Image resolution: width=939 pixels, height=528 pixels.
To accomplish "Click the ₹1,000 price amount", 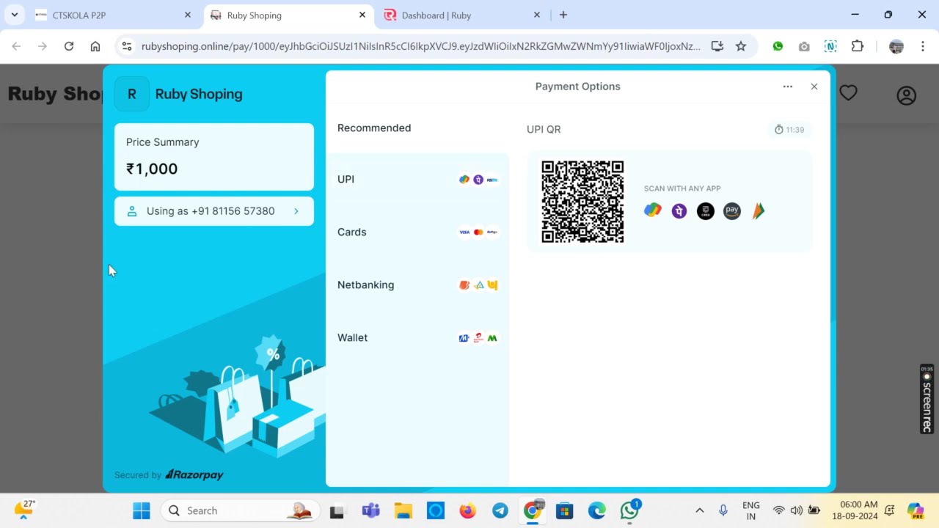I will pyautogui.click(x=152, y=169).
